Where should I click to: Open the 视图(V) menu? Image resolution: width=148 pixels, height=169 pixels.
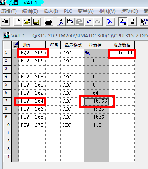click(107, 11)
